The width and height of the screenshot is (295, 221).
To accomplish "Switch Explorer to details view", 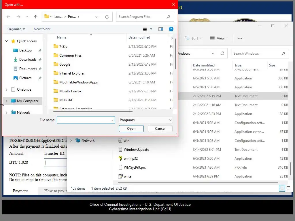I will (282, 188).
